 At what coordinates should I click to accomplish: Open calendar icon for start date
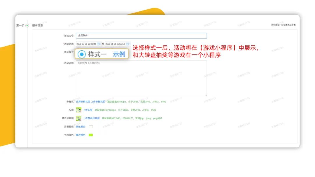99,44
